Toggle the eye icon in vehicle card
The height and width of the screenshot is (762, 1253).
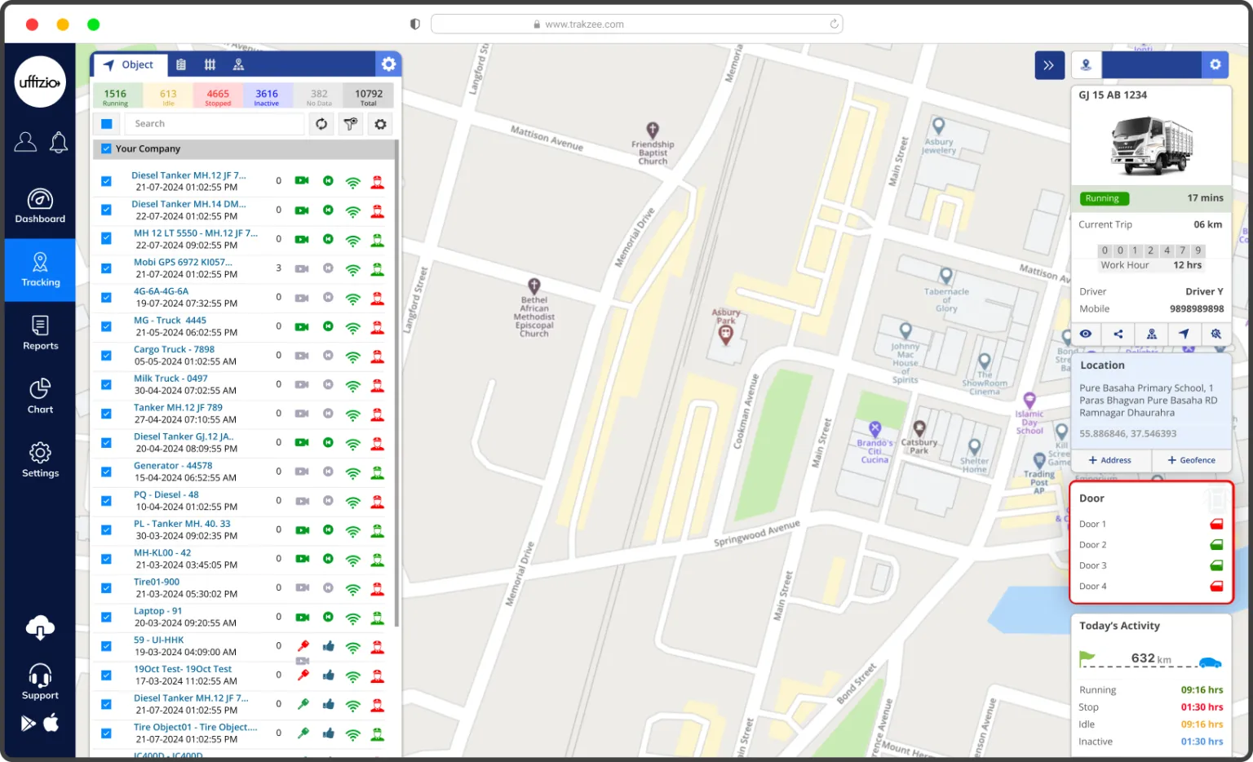click(1086, 334)
